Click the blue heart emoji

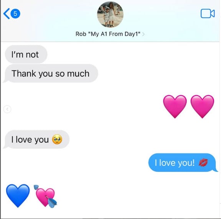[18, 196]
